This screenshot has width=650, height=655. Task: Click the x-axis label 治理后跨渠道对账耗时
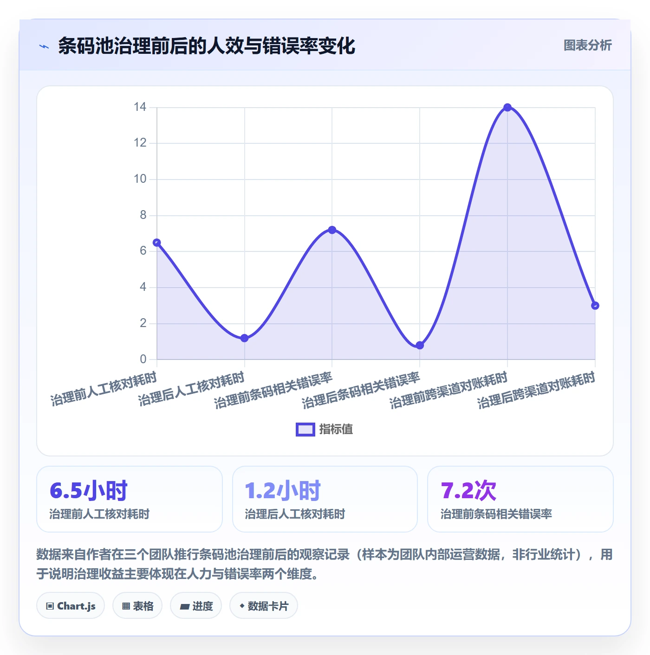point(537,391)
